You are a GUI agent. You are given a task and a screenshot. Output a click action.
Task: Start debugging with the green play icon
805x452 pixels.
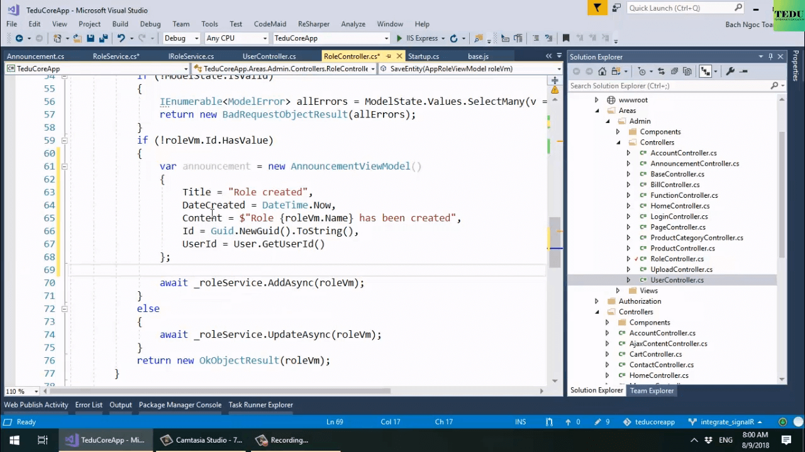tap(399, 38)
